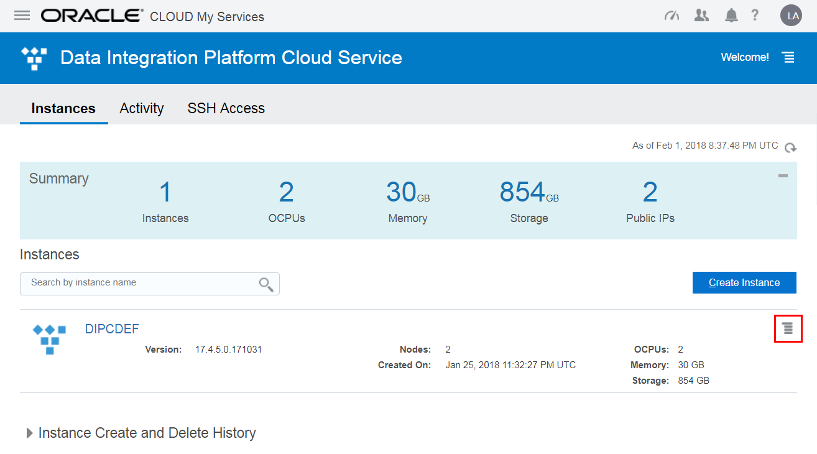Image resolution: width=817 pixels, height=454 pixels.
Task: Click the LA user avatar
Action: click(x=791, y=15)
